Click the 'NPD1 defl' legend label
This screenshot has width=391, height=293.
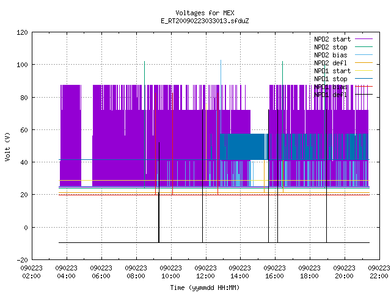pyautogui.click(x=331, y=95)
